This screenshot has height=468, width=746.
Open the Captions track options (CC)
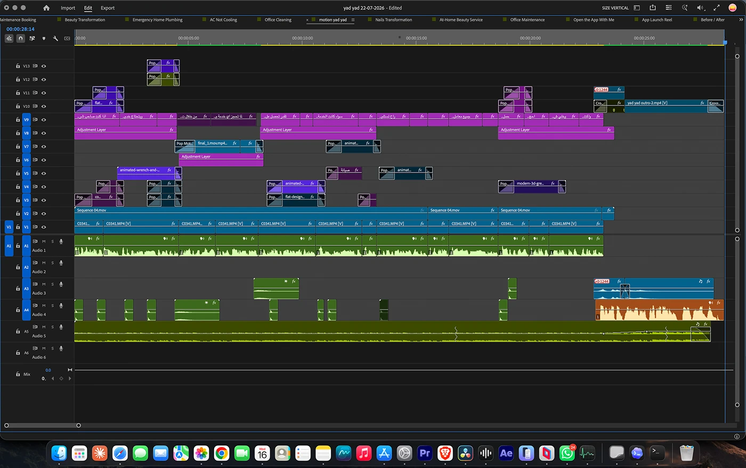(x=67, y=38)
